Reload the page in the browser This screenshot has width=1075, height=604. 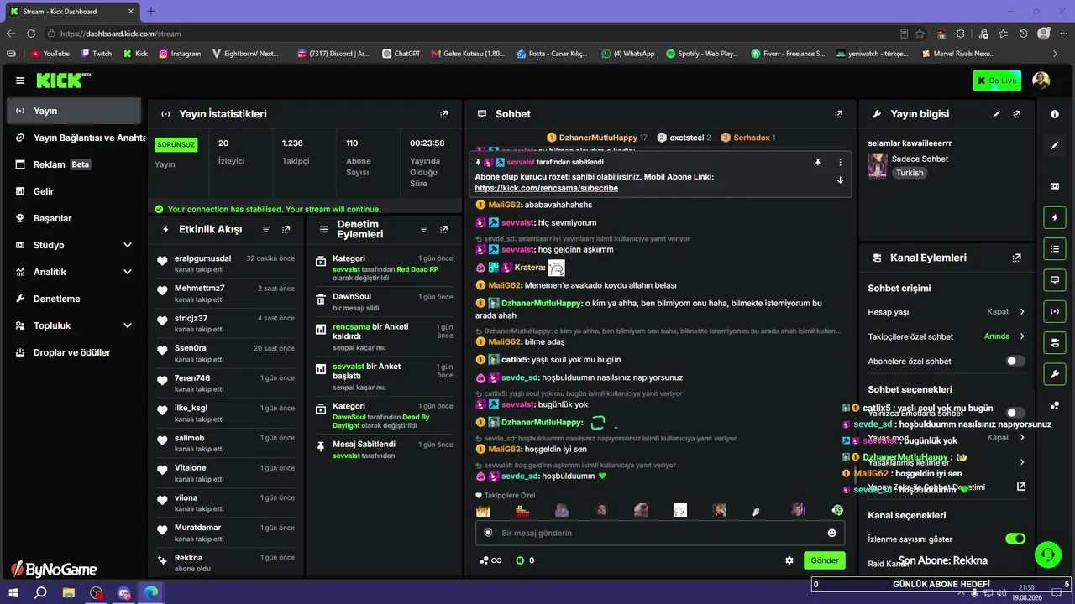click(31, 34)
